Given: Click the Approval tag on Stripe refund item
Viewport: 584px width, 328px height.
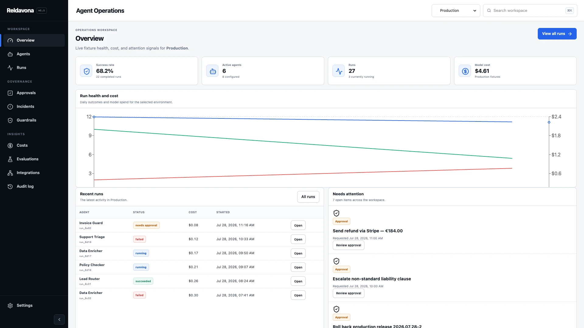Looking at the screenshot, I should pos(342,221).
